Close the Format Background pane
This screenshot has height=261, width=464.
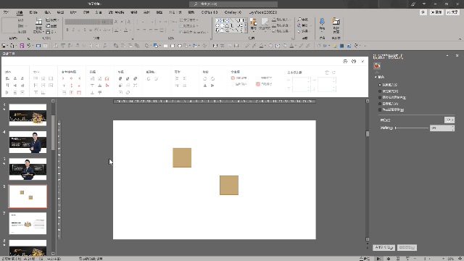click(x=457, y=56)
